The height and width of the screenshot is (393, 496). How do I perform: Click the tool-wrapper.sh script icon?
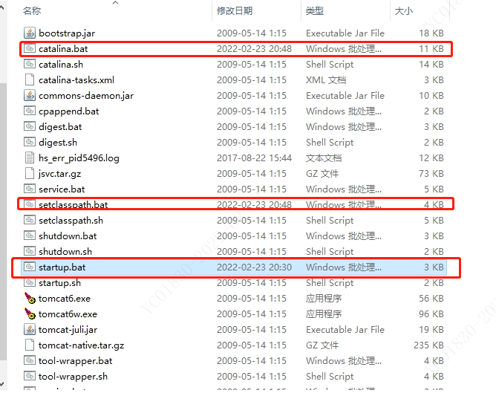[x=30, y=376]
